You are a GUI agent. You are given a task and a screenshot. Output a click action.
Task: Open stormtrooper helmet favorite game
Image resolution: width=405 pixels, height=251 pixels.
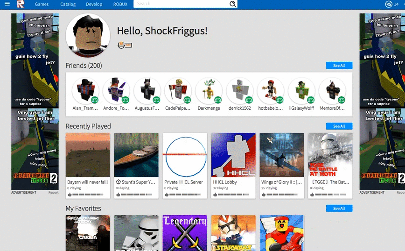coord(136,233)
